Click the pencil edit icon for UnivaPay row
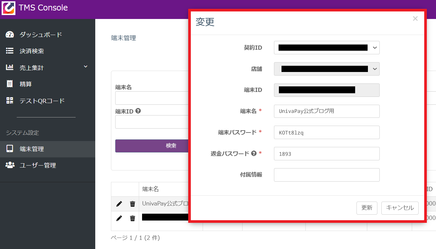 [119, 204]
